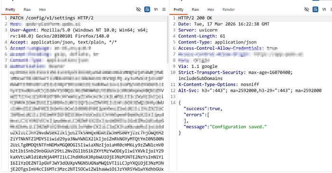Image resolution: width=332 pixels, height=173 pixels.
Task: Toggle word wrap icon in request pane
Action: click(x=147, y=9)
